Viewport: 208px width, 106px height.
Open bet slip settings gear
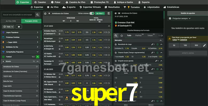click(x=170, y=18)
